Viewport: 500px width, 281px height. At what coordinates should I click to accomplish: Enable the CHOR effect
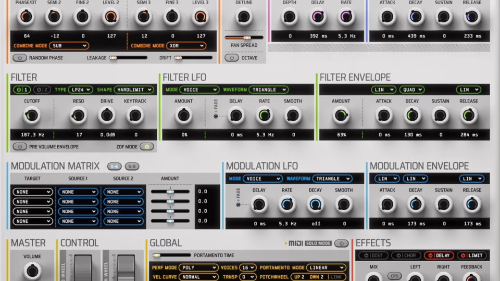click(406, 256)
